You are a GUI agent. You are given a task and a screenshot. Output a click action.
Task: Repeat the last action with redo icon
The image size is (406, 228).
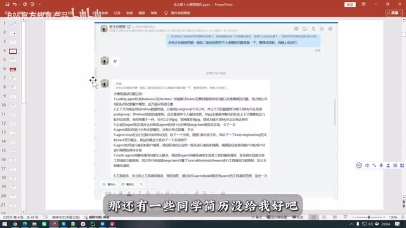click(25, 4)
